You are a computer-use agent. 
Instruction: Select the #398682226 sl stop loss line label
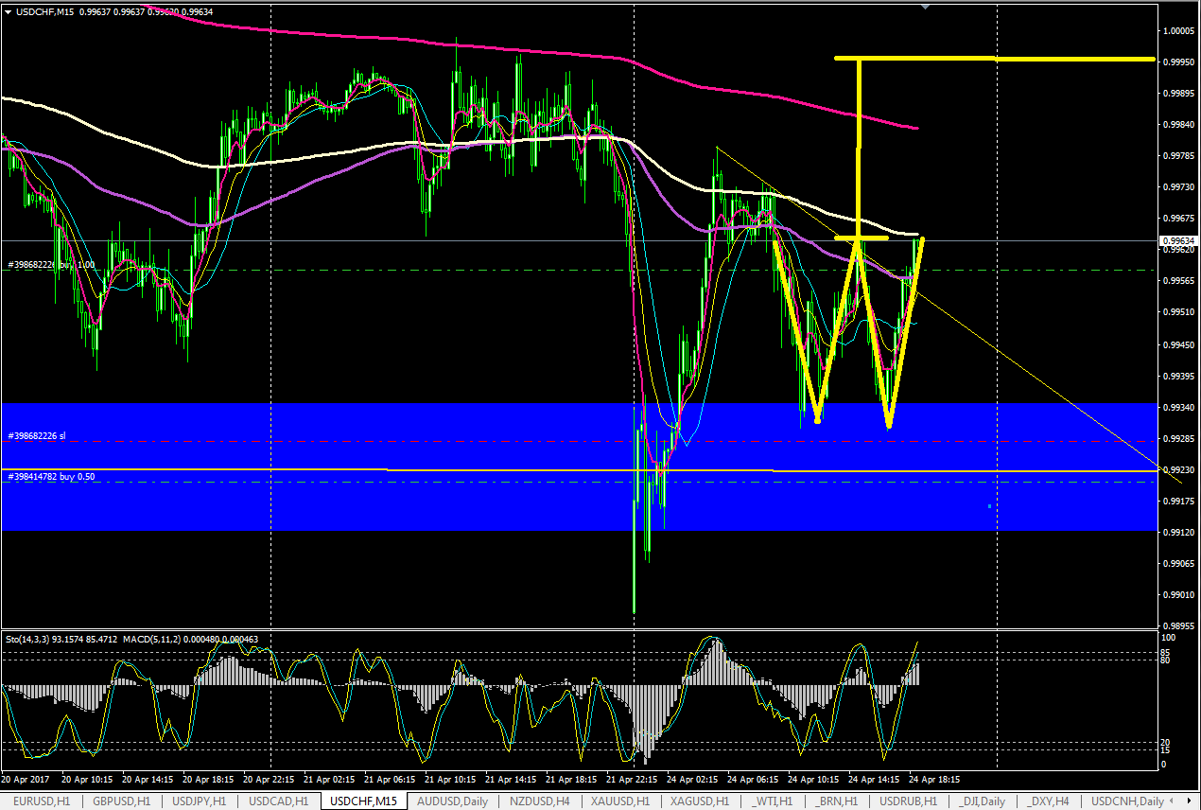[38, 436]
